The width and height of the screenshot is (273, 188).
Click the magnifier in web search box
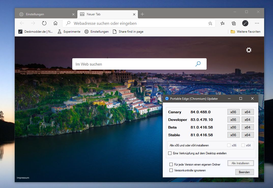pyautogui.click(x=198, y=64)
